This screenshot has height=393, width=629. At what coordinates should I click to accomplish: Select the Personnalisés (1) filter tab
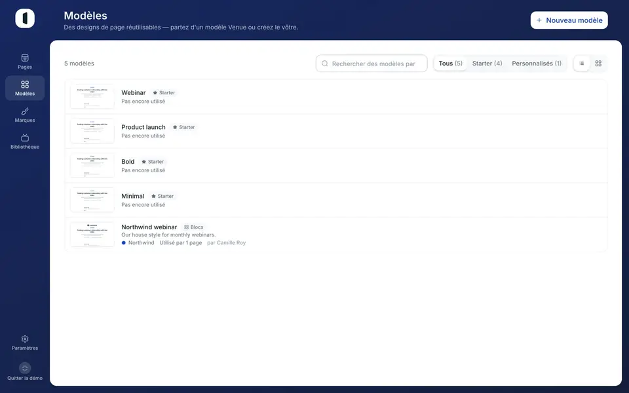[x=537, y=64]
